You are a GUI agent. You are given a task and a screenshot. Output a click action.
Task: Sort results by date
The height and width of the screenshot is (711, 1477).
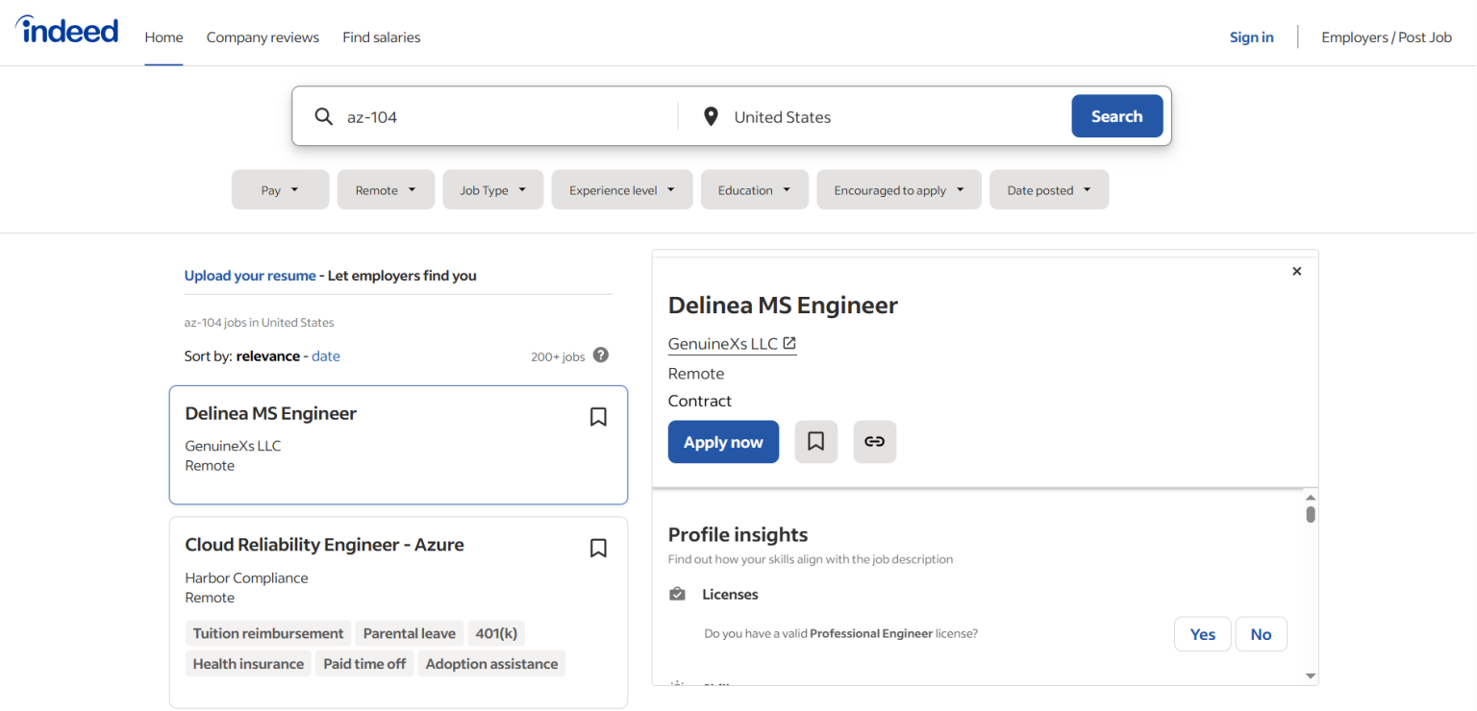pos(326,355)
